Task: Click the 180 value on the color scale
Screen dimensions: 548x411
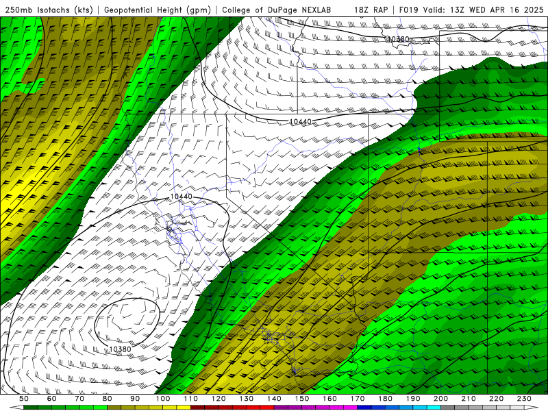Action: (x=385, y=399)
